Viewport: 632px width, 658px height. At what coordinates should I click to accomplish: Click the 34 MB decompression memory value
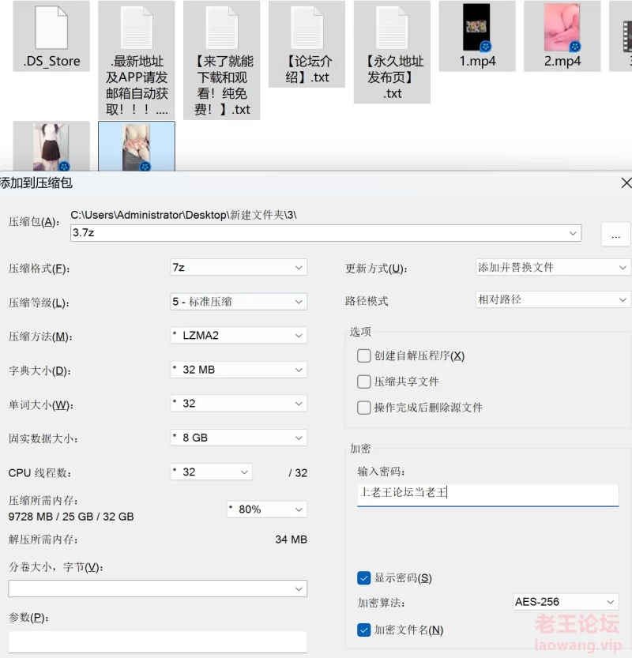coord(292,540)
